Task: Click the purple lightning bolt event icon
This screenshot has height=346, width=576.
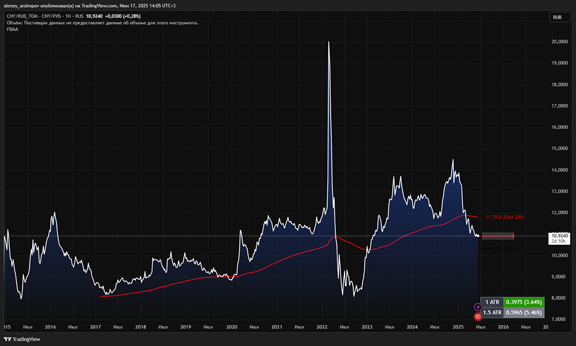Action: pos(478,307)
